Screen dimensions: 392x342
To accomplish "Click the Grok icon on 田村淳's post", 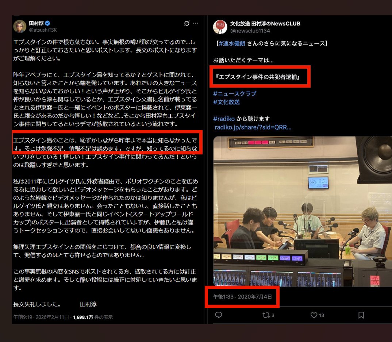I will [187, 23].
